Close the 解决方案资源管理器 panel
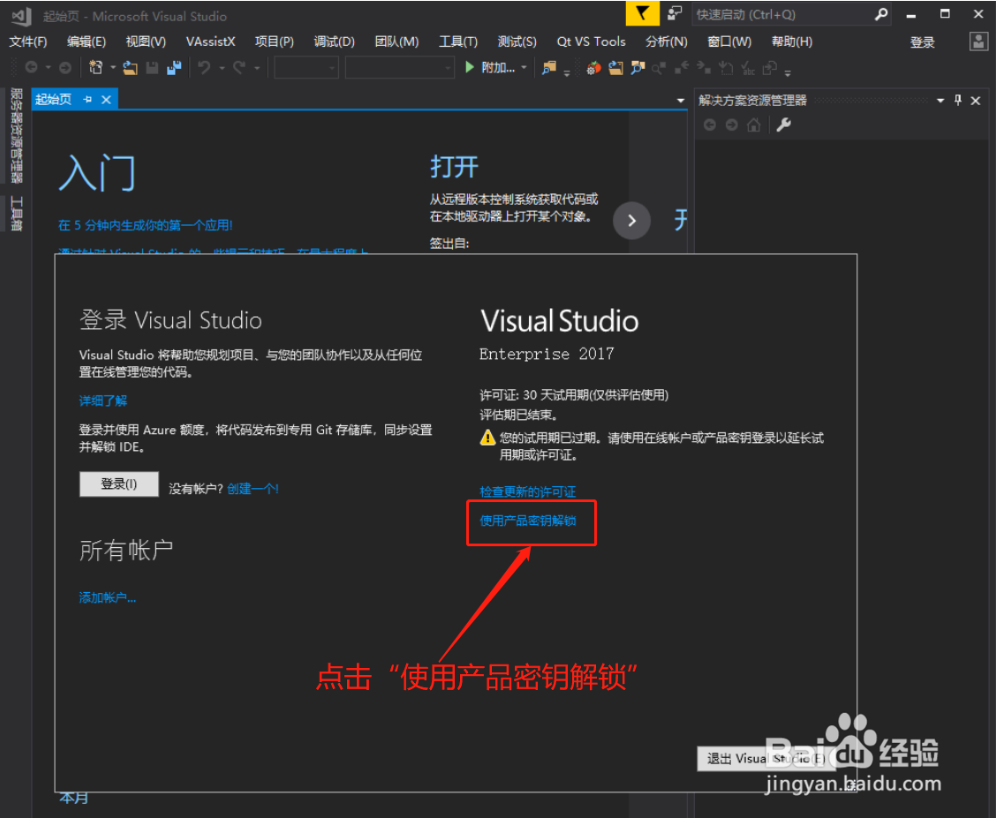 point(976,101)
